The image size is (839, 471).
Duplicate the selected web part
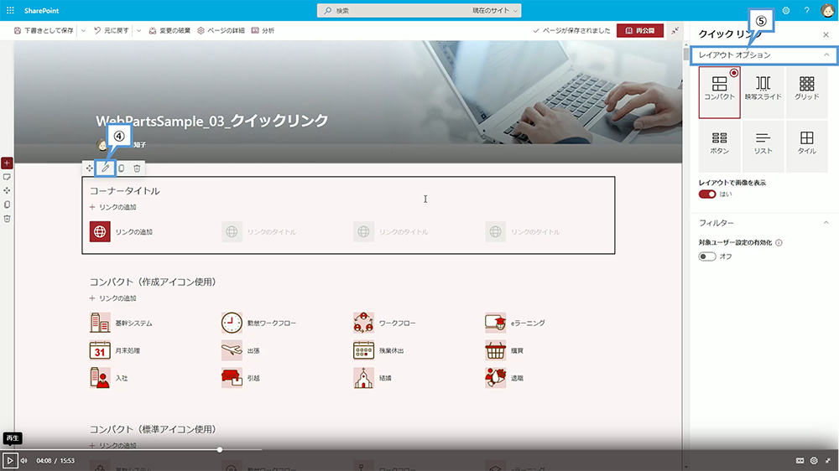[122, 168]
